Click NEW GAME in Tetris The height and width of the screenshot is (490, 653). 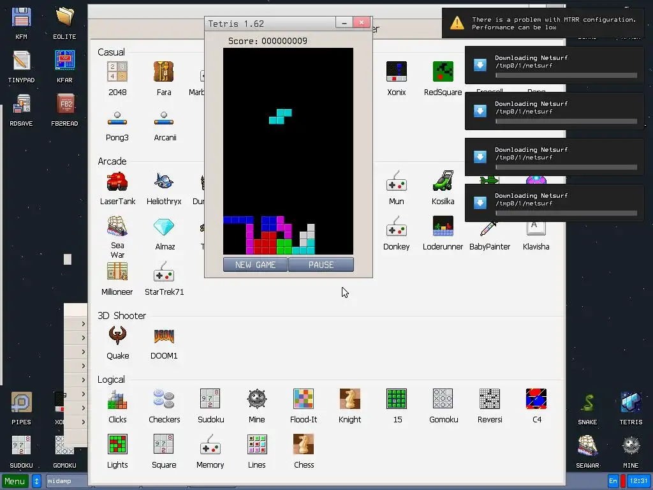point(255,265)
